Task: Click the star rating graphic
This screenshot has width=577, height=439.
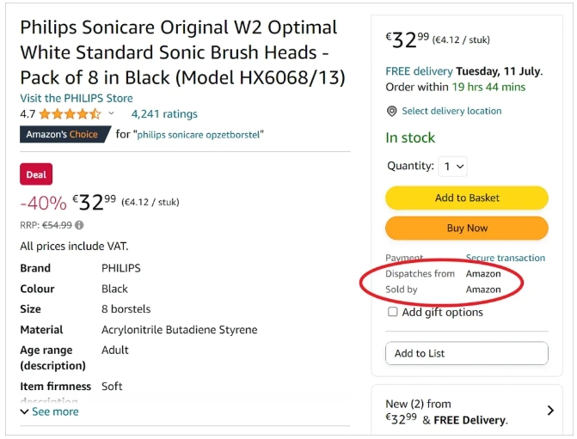Action: 70,114
